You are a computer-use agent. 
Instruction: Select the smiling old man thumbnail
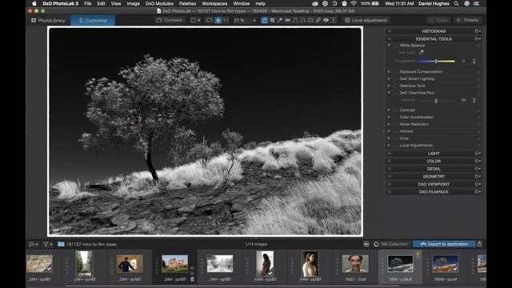[x=355, y=264]
